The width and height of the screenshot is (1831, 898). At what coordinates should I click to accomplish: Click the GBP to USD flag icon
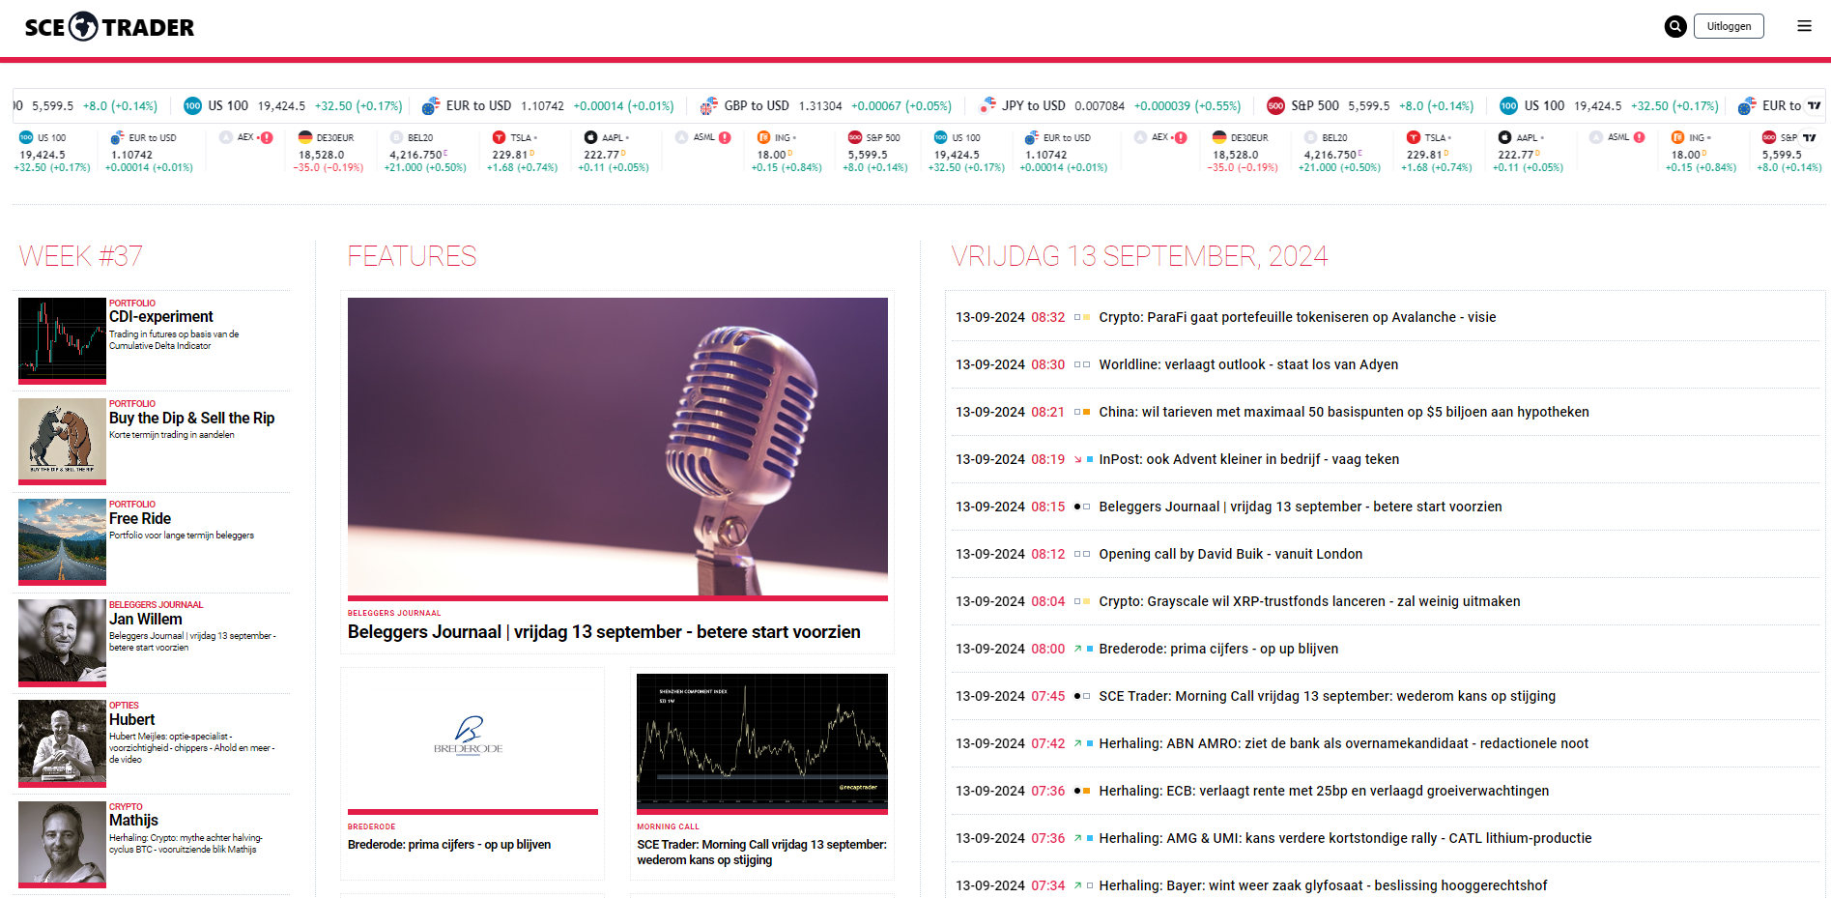click(x=709, y=105)
